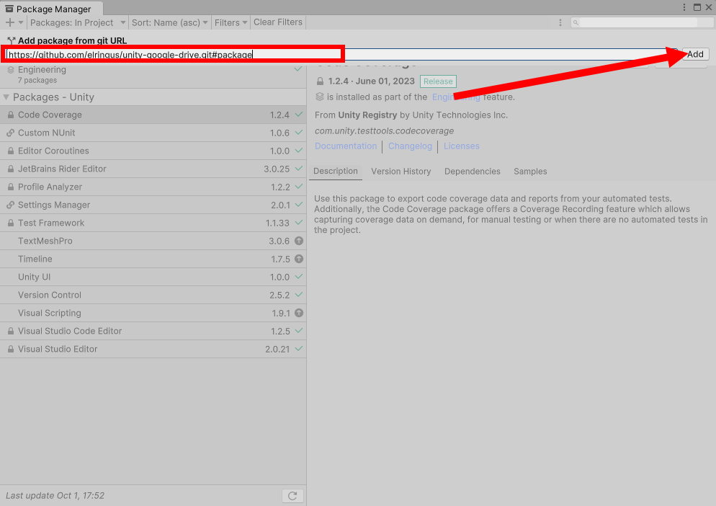
Task: Click the lock icon on Profile Analyzer row
Action: [11, 187]
